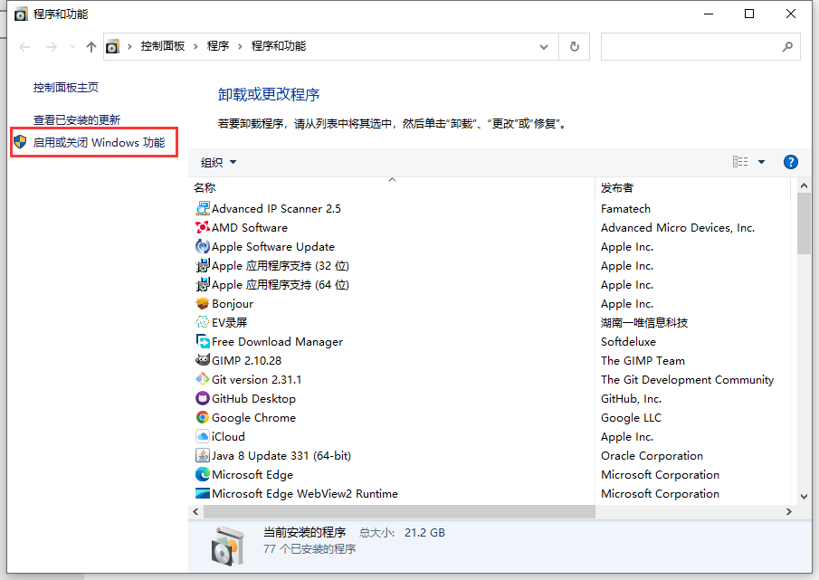
Task: Click the Apple Software Update icon
Action: 202,246
